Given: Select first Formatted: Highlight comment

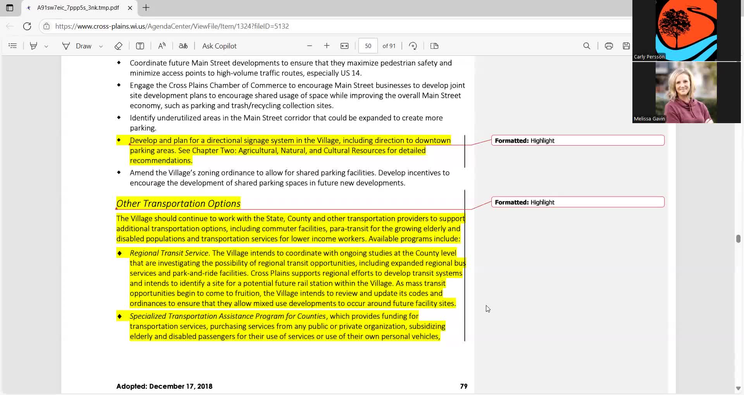Looking at the screenshot, I should pos(578,140).
